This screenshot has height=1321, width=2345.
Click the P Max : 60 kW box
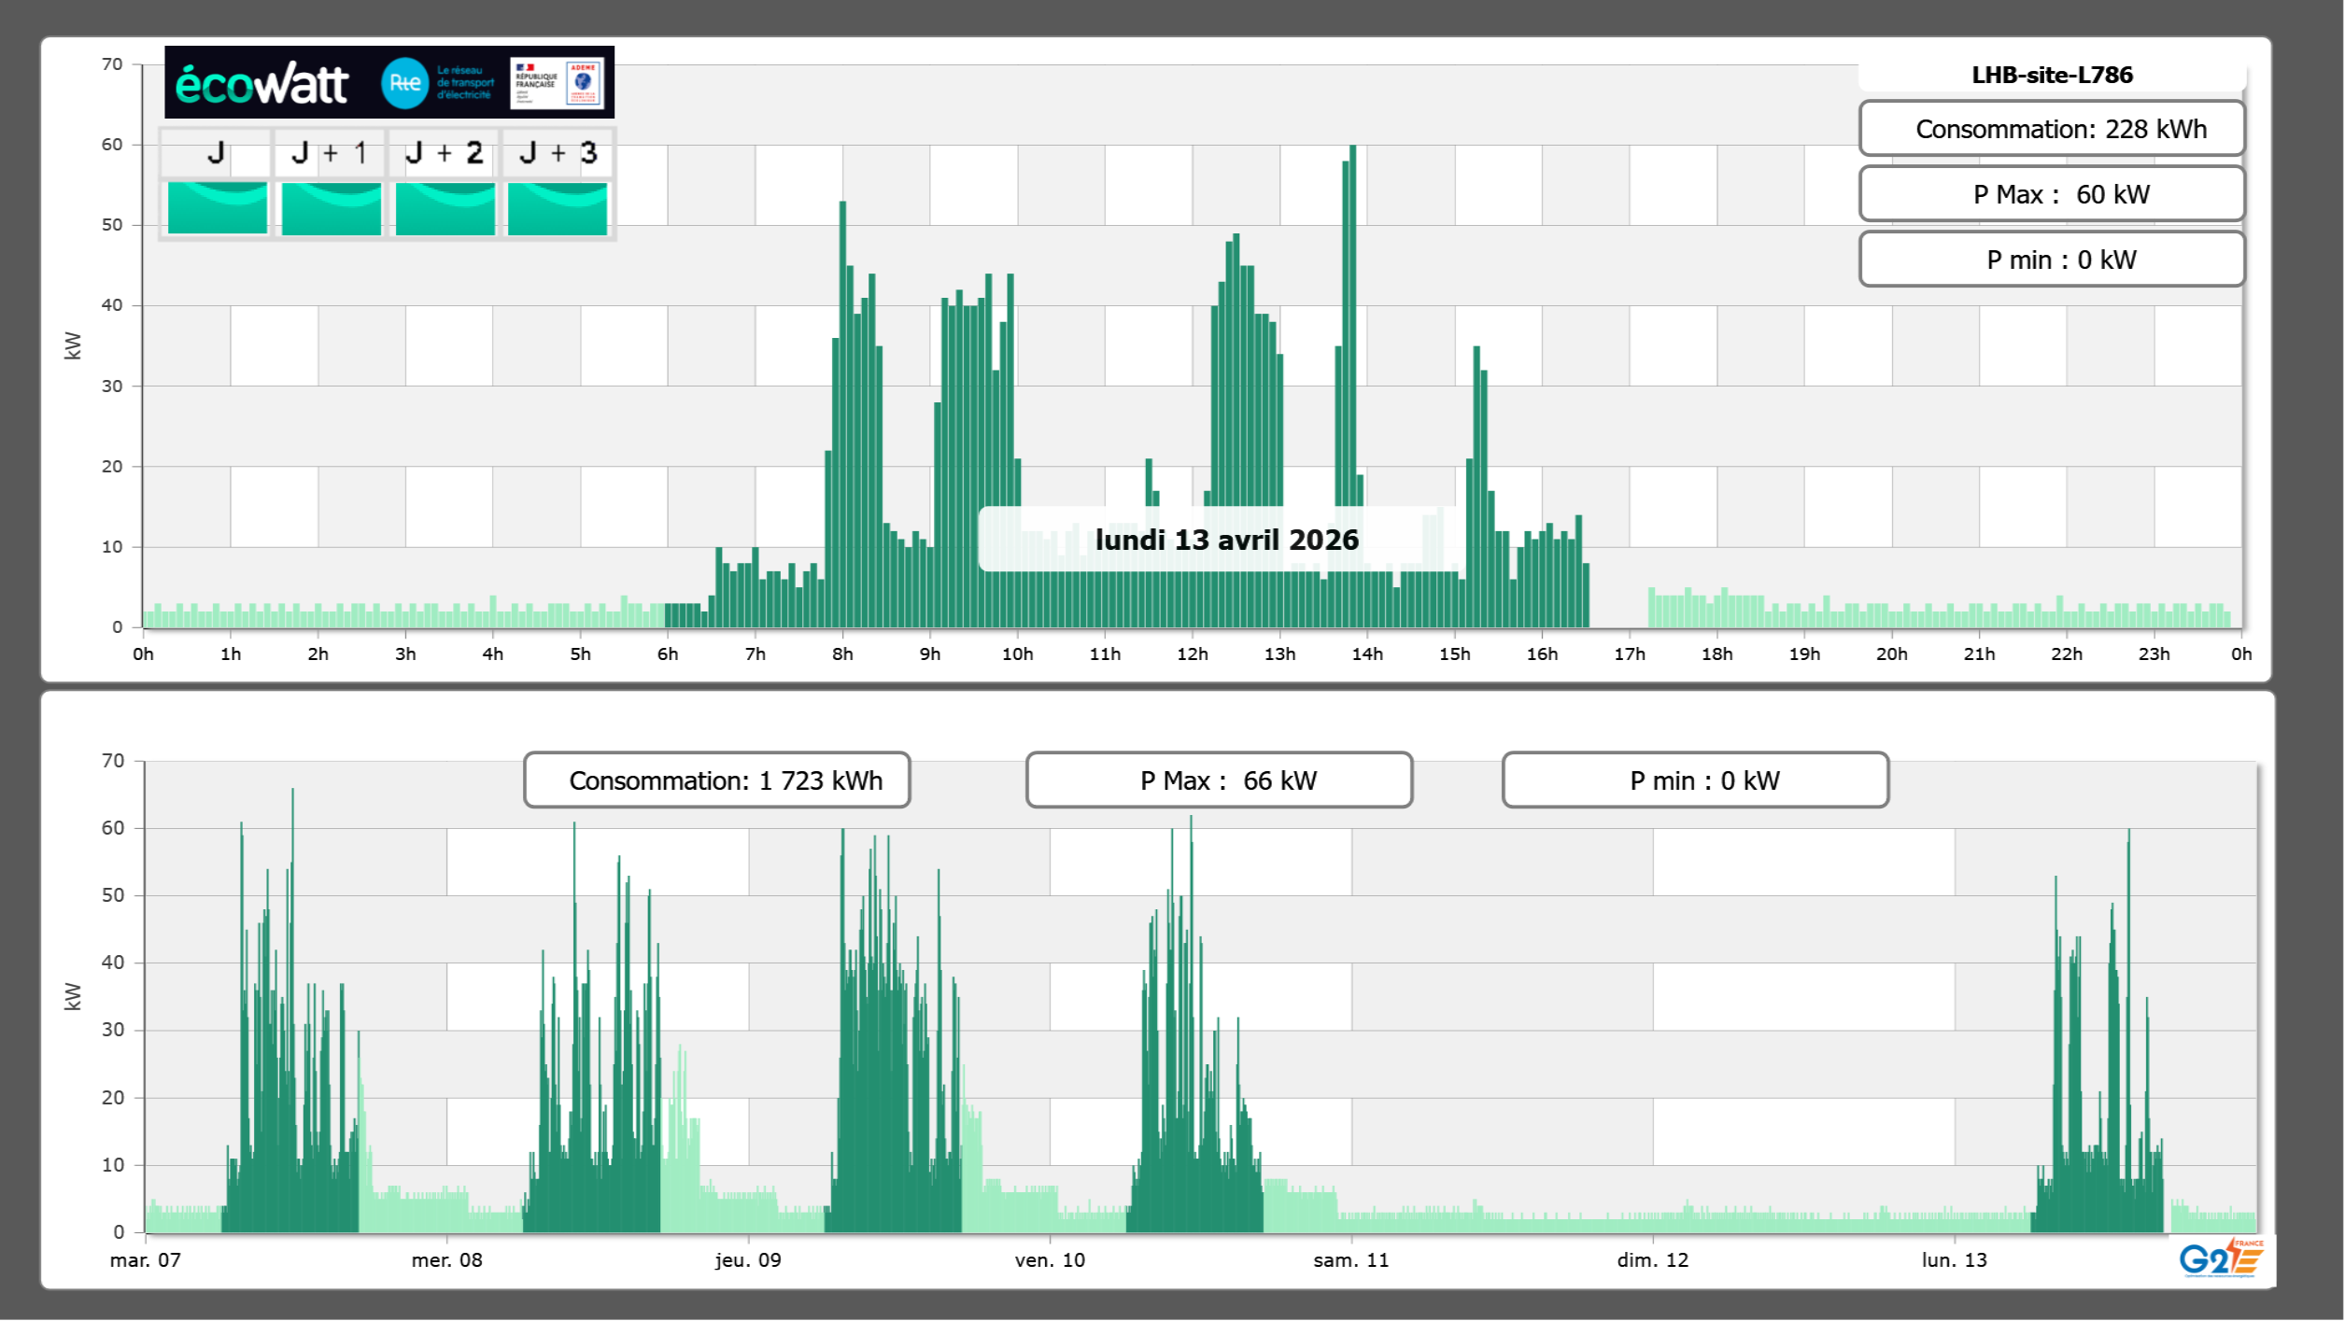click(x=2052, y=194)
